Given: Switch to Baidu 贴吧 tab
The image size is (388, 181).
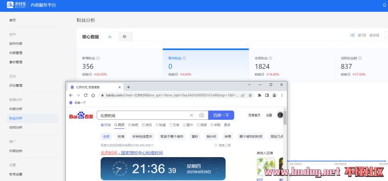Looking at the screenshot, I should (134, 125).
